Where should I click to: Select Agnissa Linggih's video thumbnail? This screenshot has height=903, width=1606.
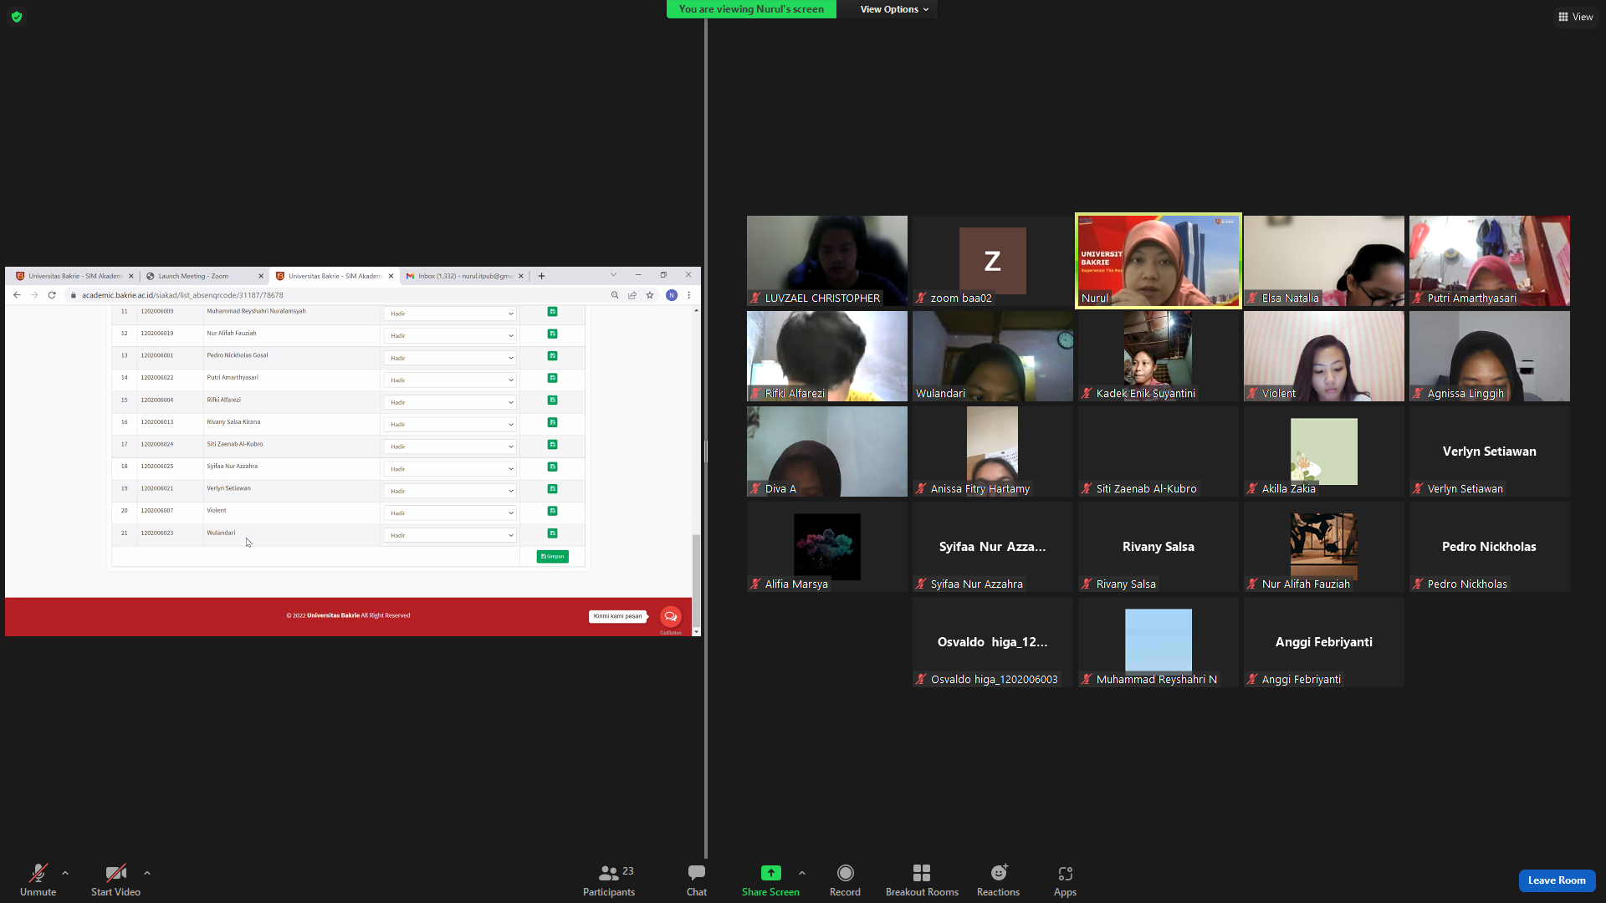pyautogui.click(x=1490, y=356)
